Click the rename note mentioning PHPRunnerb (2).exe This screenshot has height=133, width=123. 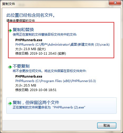point(49,107)
